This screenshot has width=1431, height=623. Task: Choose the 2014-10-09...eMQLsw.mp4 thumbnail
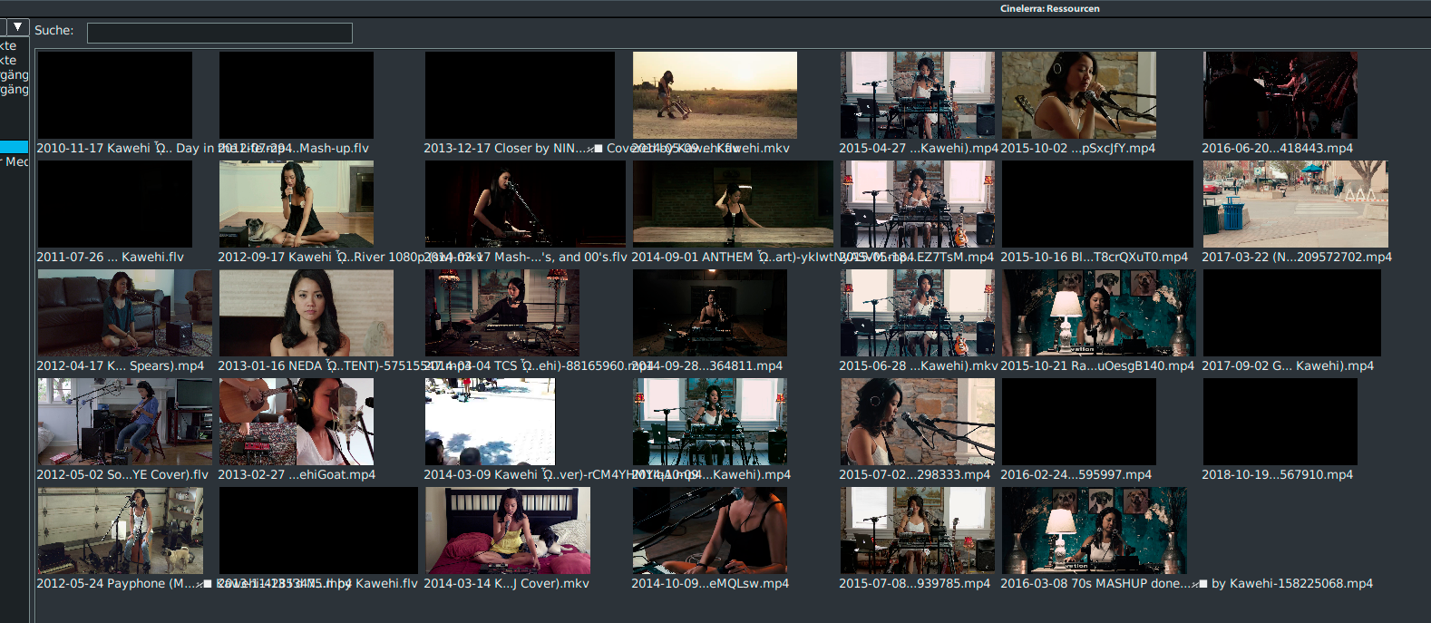[x=709, y=531]
